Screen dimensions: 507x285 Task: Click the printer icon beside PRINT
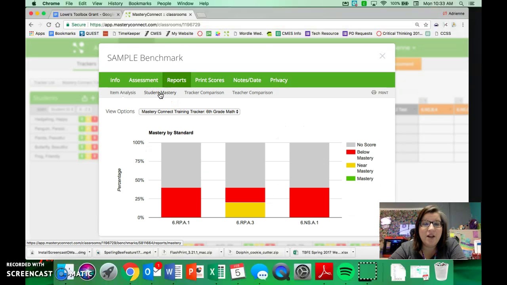pyautogui.click(x=374, y=93)
